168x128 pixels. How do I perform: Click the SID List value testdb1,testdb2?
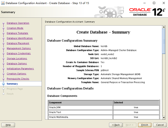(x=109, y=58)
